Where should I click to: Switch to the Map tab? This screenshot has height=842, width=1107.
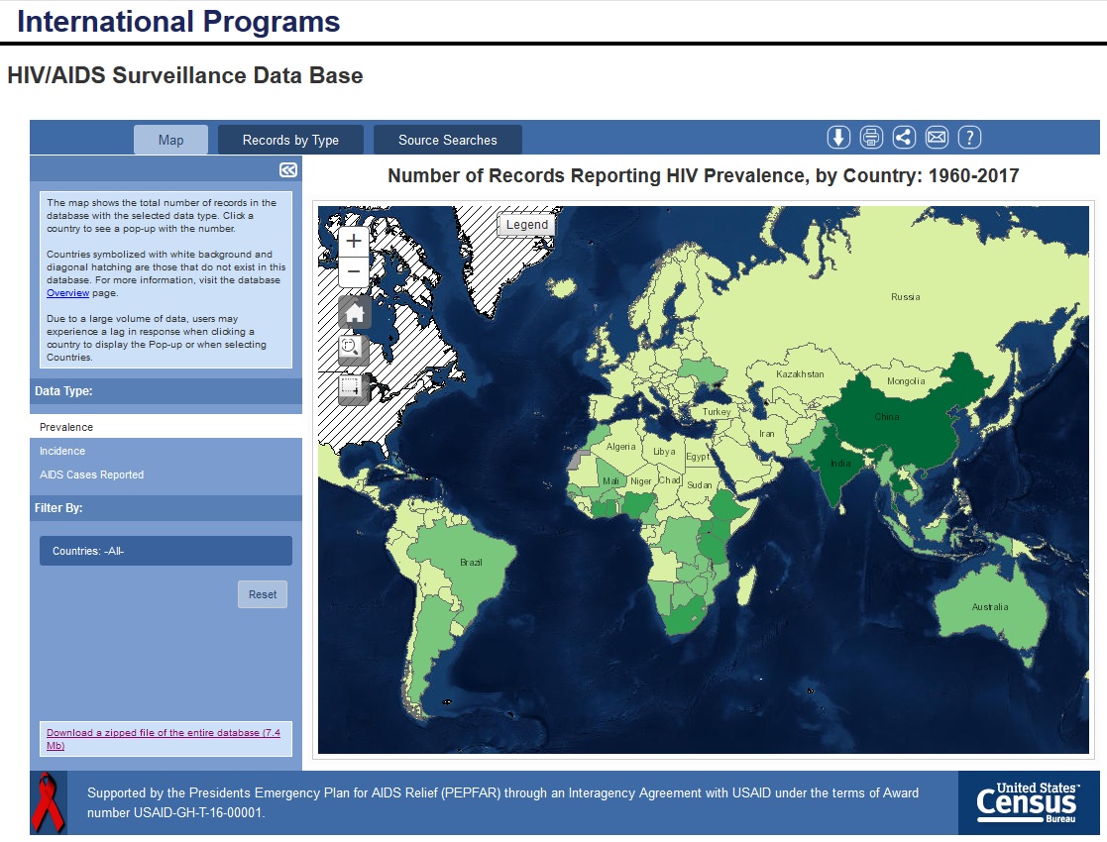tap(170, 140)
